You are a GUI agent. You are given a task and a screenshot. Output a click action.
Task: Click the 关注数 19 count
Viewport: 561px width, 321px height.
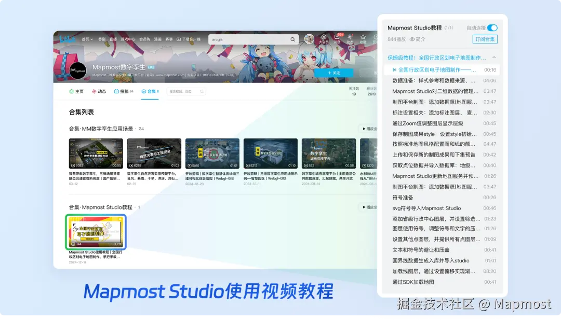(x=354, y=91)
